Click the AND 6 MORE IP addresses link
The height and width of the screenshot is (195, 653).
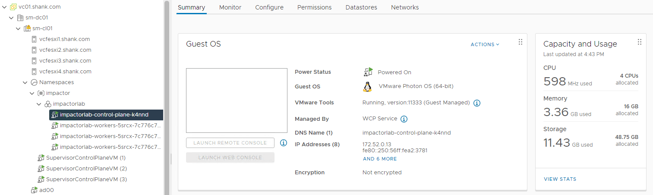380,159
